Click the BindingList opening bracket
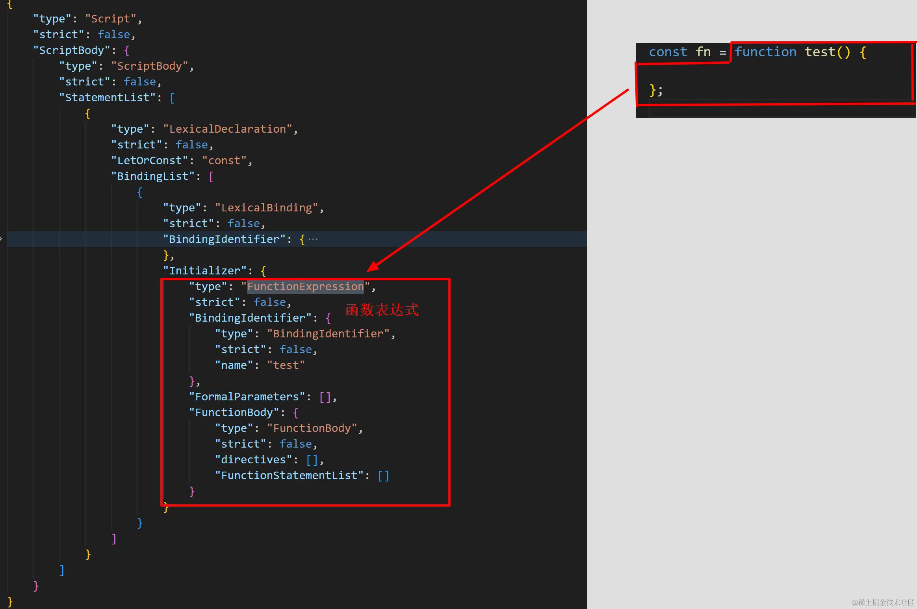 click(x=211, y=176)
